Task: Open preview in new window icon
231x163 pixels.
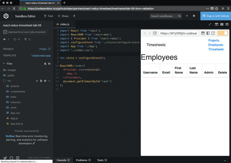Action: tap(213, 33)
